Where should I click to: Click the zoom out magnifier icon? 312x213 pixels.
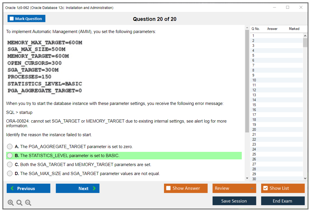28,203
